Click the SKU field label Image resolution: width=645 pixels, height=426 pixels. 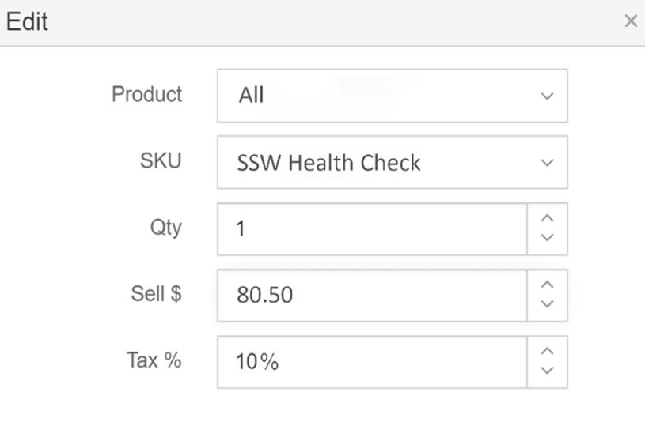[x=161, y=161]
